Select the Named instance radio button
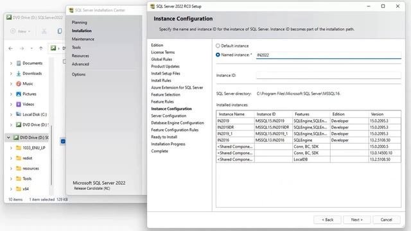The image size is (411, 231). [x=218, y=55]
